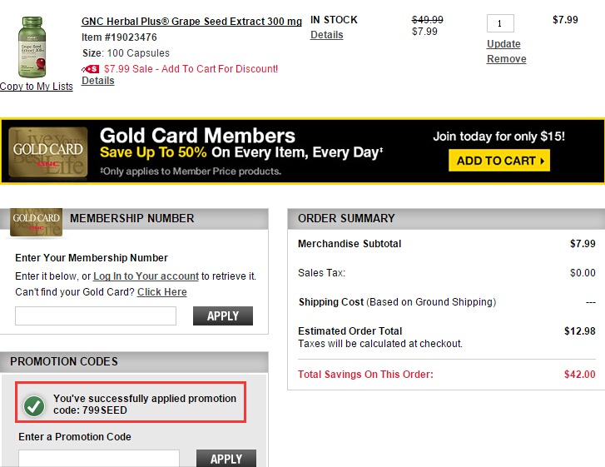605x467 pixels.
Task: Click the Gold Card icon beside Membership Number
Action: pyautogui.click(x=37, y=221)
